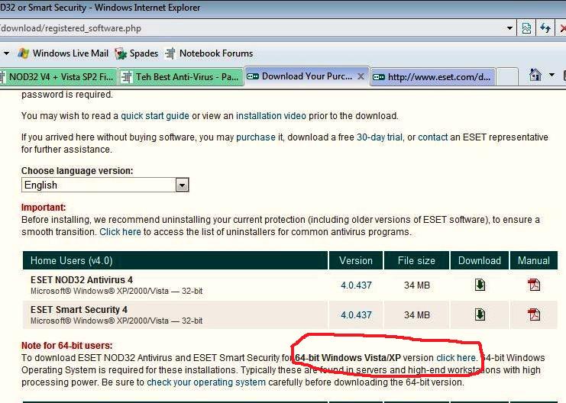Click the 34 MB file size for Smart Security
Image resolution: width=566 pixels, height=403 pixels.
pyautogui.click(x=417, y=315)
